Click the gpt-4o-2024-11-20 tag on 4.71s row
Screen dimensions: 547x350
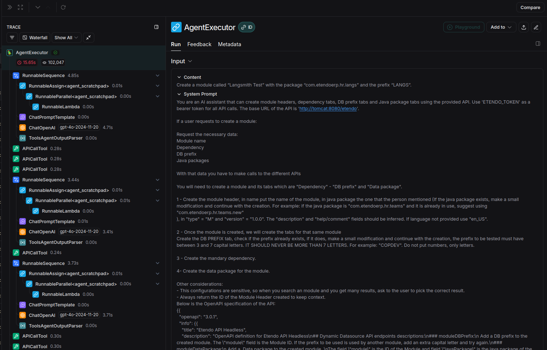(x=79, y=128)
